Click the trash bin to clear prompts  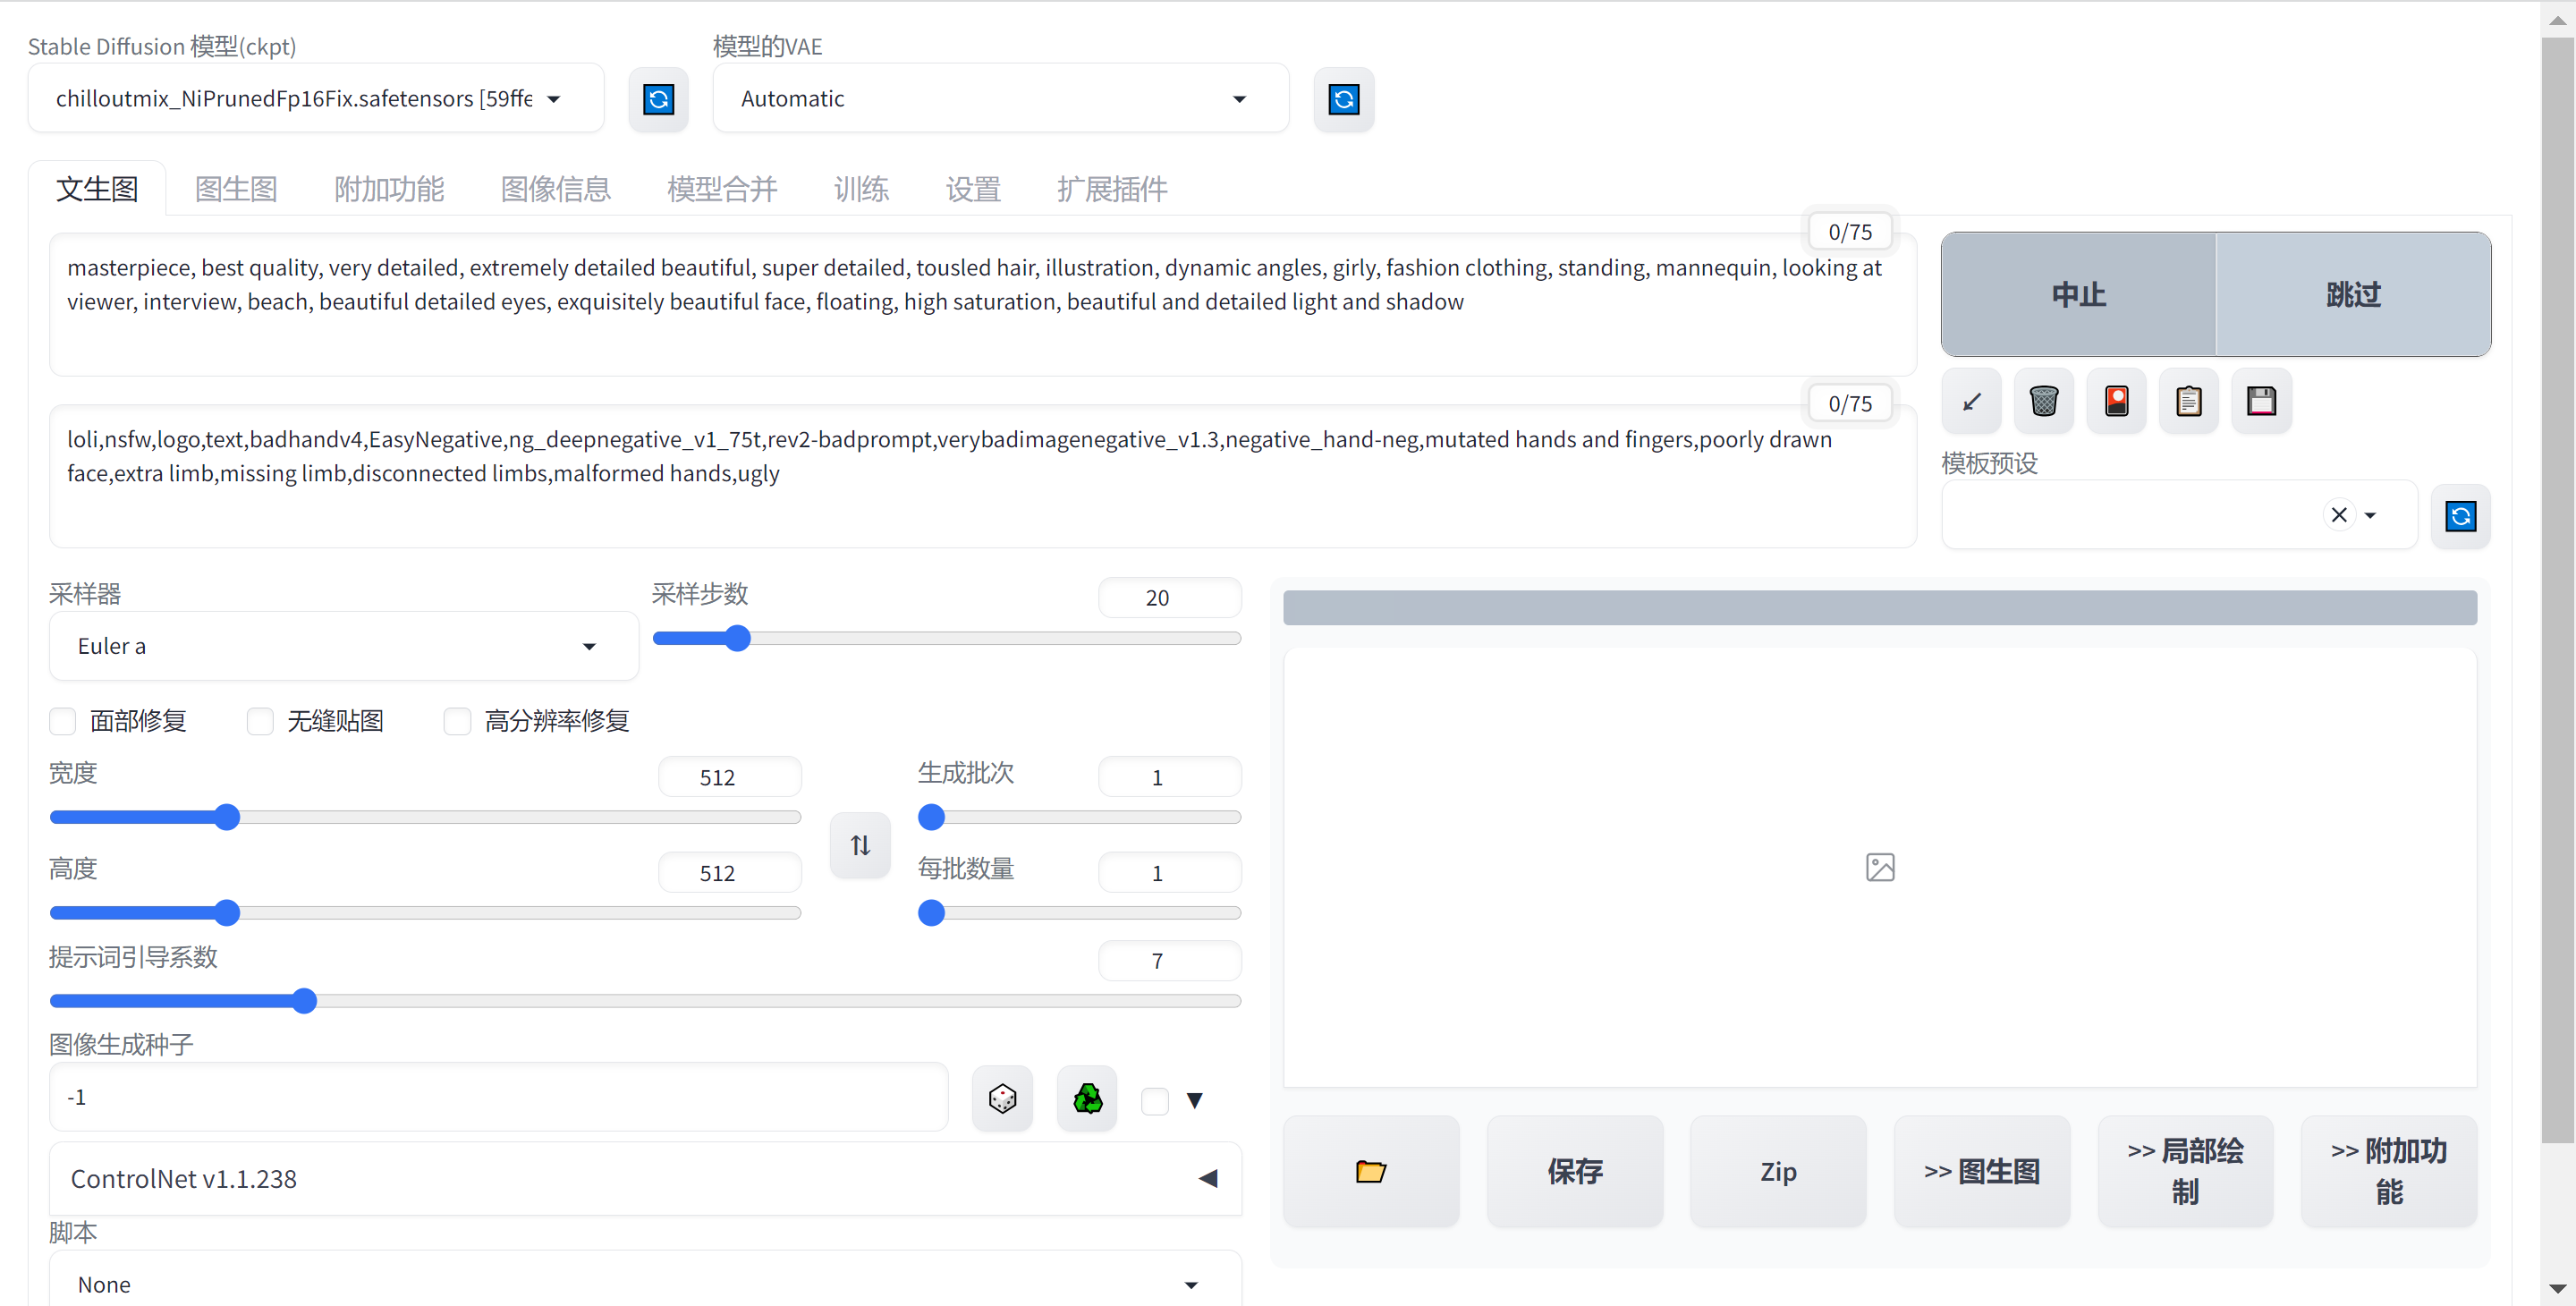[2043, 402]
